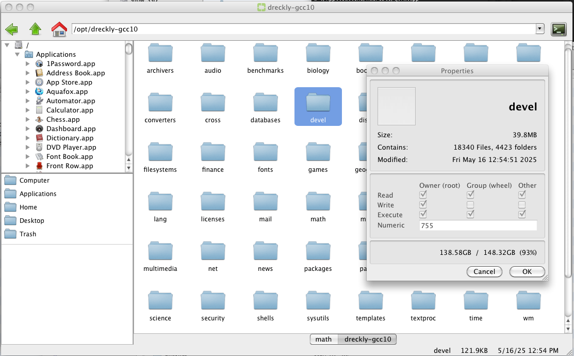574x356 pixels.
Task: Select the multimedia folder icon
Action: coord(160,251)
